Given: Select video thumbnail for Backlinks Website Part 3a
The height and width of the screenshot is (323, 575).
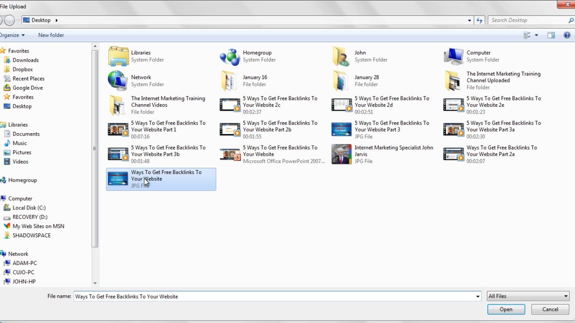Looking at the screenshot, I should click(x=454, y=130).
